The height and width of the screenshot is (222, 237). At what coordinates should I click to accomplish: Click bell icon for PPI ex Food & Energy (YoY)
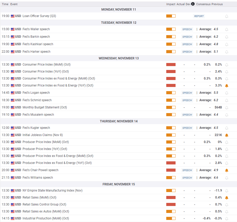[x=227, y=163]
